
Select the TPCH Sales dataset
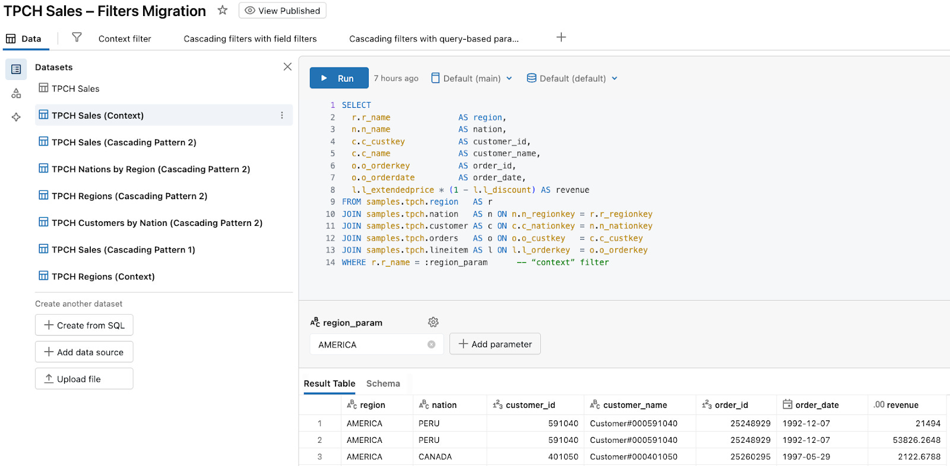tap(163, 88)
